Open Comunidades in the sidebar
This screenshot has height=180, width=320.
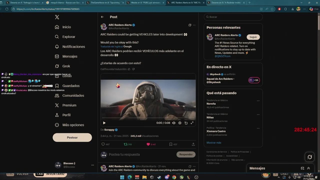pyautogui.click(x=69, y=95)
